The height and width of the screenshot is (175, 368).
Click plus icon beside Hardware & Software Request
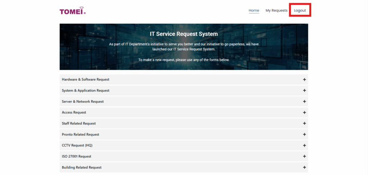pos(304,79)
